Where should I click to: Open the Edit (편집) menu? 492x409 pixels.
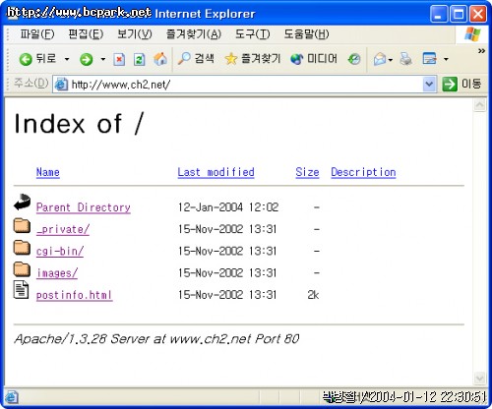[x=86, y=34]
